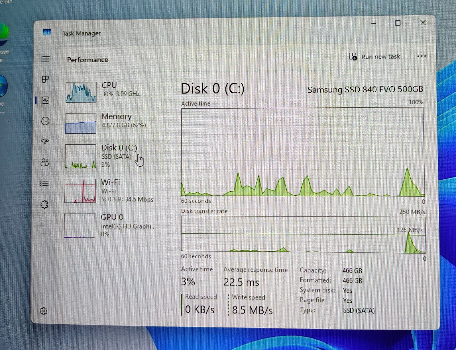Click the Read speed label
Screen dimensions: 456x350
201,297
